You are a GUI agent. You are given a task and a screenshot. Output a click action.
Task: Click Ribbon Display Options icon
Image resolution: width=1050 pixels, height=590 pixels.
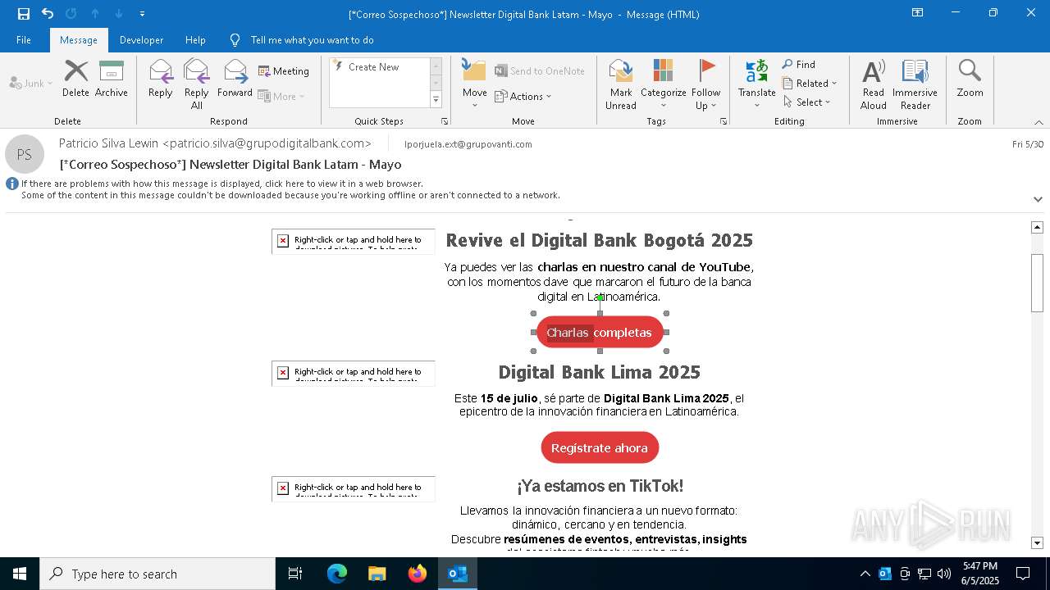[x=918, y=13]
